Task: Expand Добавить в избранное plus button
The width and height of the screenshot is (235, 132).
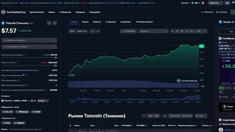Action: (x=54, y=40)
